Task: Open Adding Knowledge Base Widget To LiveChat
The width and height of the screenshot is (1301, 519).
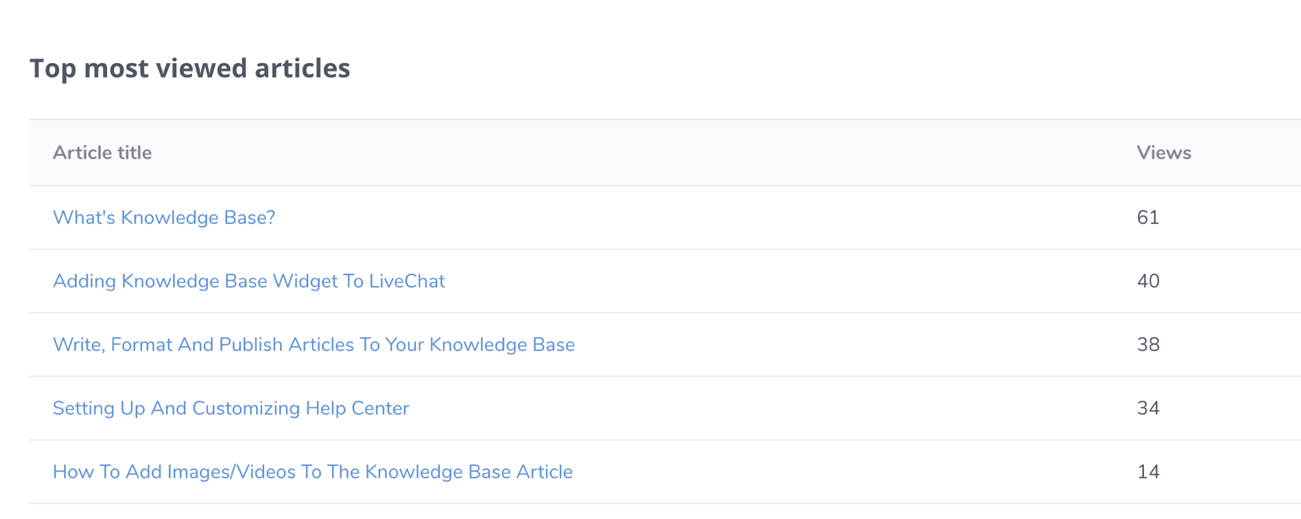Action: 249,281
